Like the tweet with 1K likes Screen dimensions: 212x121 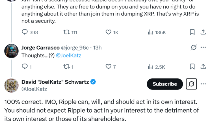click(x=108, y=32)
